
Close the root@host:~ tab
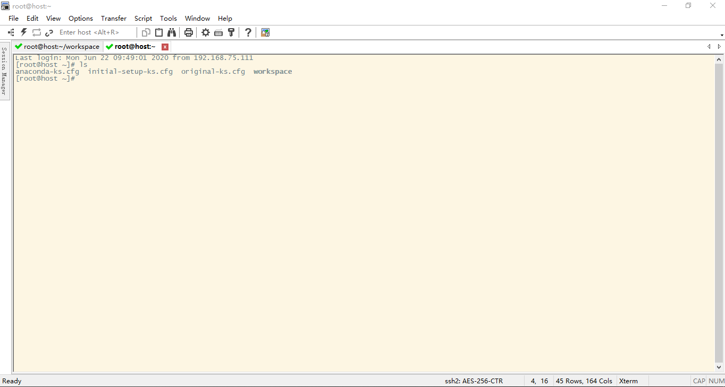pos(165,47)
